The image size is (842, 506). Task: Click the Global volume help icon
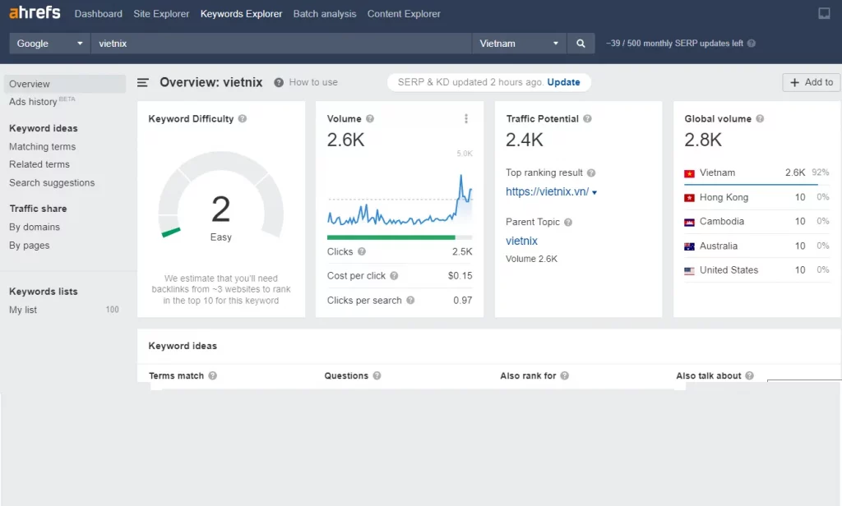coord(760,118)
